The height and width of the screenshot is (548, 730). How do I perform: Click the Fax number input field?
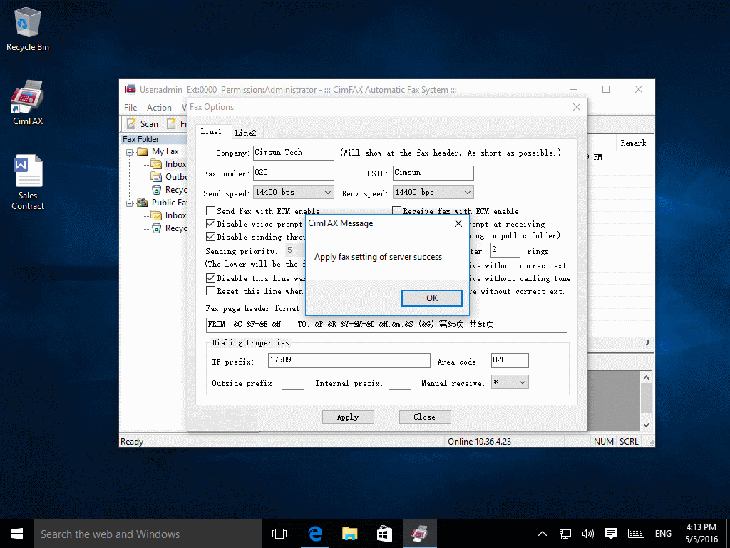click(x=293, y=173)
